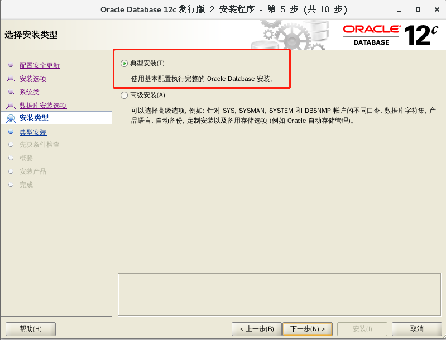Click the step marker beside 系统类
Screen dimensions: 446x340
point(11,92)
